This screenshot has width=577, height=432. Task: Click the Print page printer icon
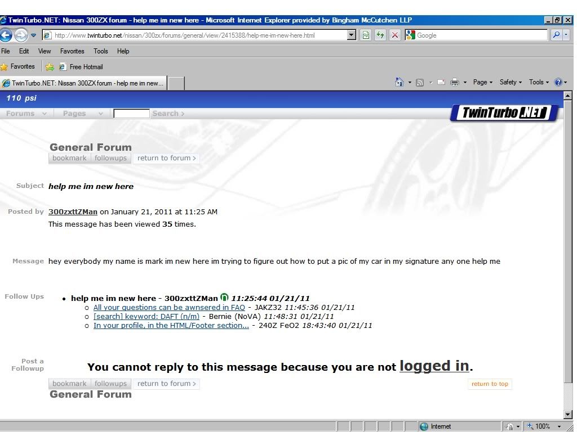coord(455,82)
